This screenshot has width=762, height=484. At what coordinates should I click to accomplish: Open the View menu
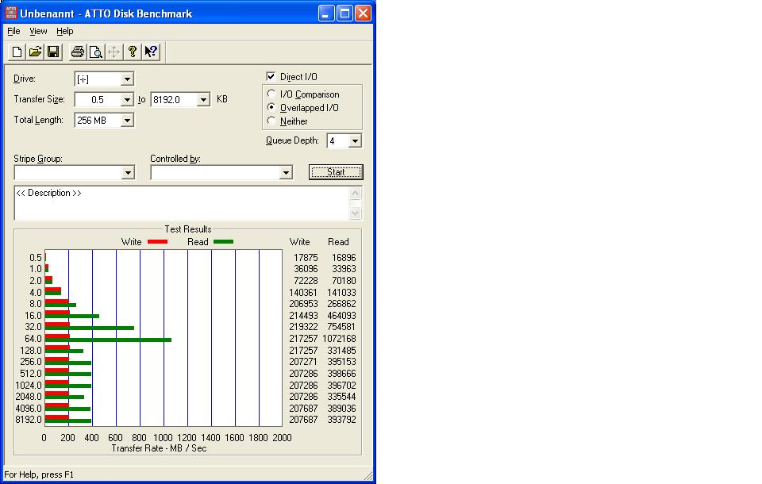pyautogui.click(x=38, y=31)
